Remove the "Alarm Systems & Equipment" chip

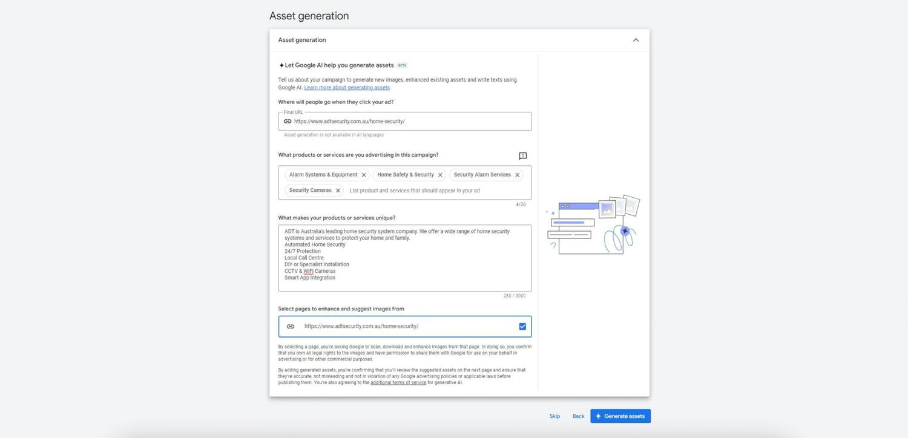(x=363, y=174)
